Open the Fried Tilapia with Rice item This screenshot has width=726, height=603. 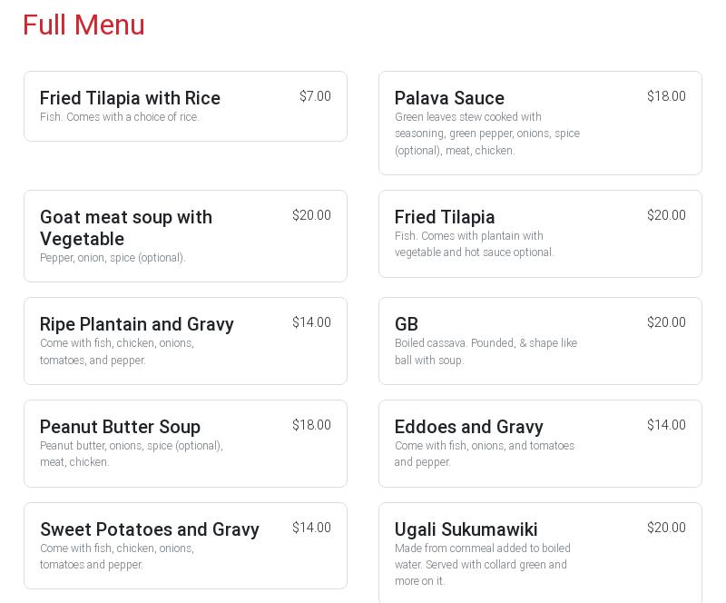click(130, 98)
